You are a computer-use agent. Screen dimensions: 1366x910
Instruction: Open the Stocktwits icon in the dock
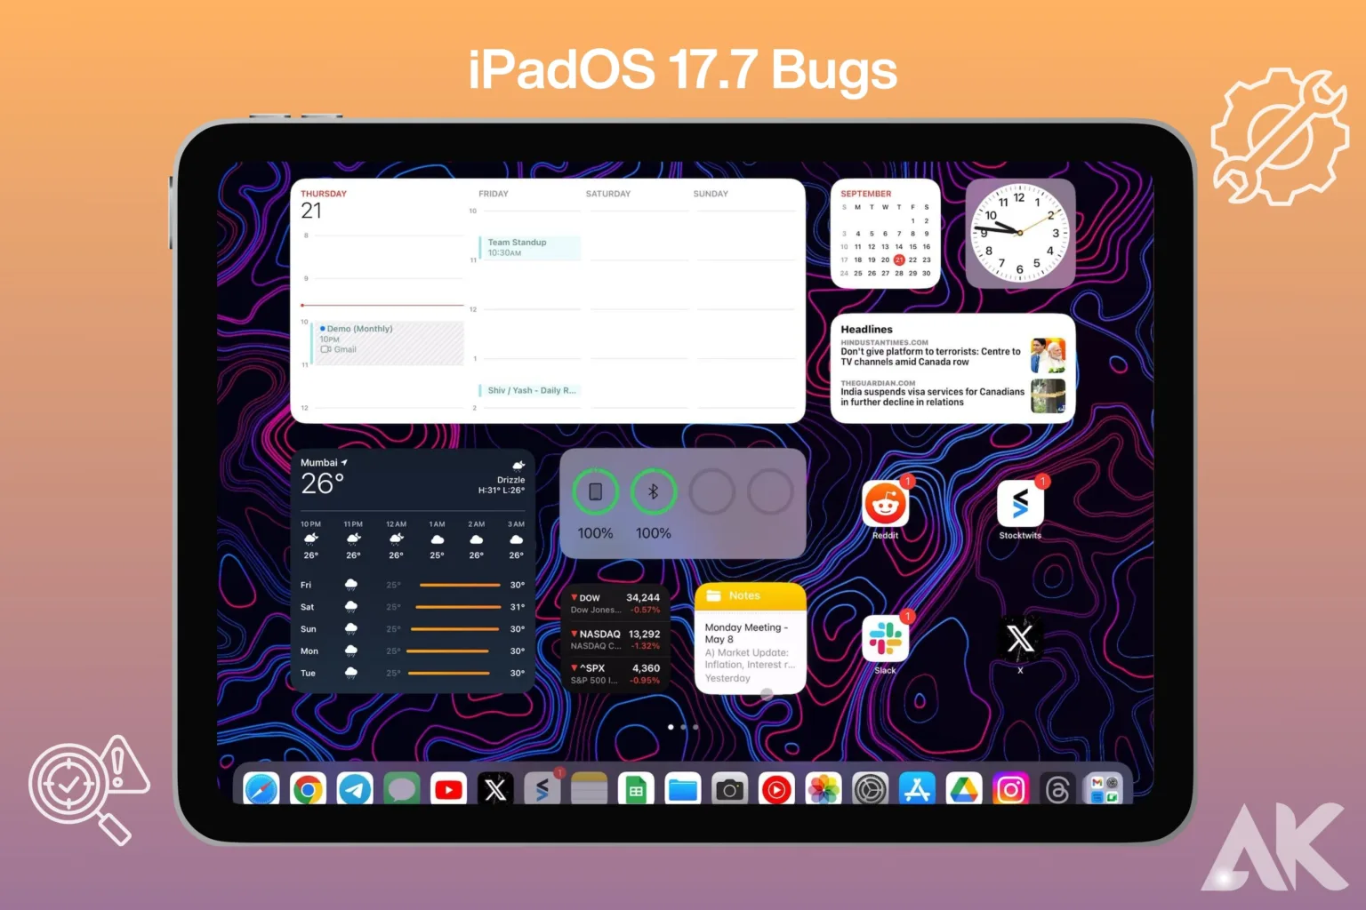tap(542, 789)
